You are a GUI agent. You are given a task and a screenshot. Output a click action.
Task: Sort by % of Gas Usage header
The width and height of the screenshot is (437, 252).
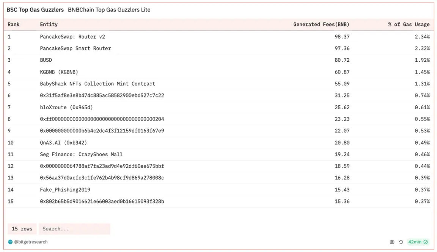pos(409,25)
